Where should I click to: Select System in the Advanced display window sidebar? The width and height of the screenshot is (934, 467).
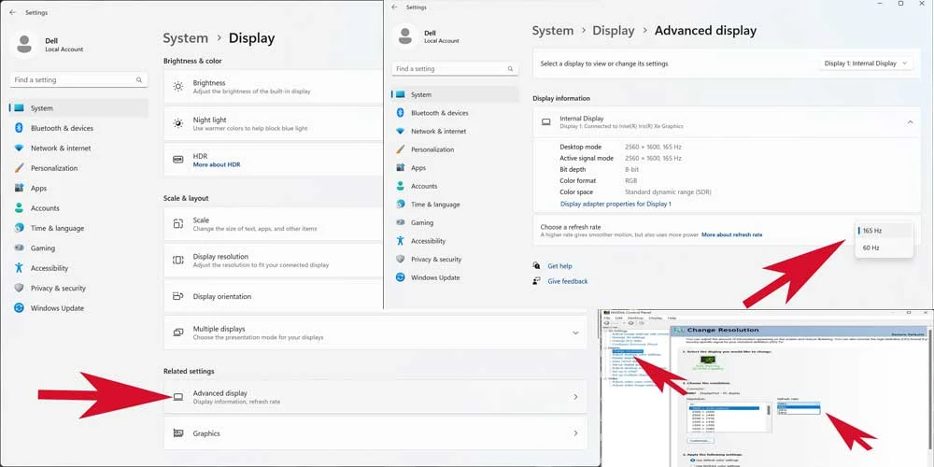[455, 94]
